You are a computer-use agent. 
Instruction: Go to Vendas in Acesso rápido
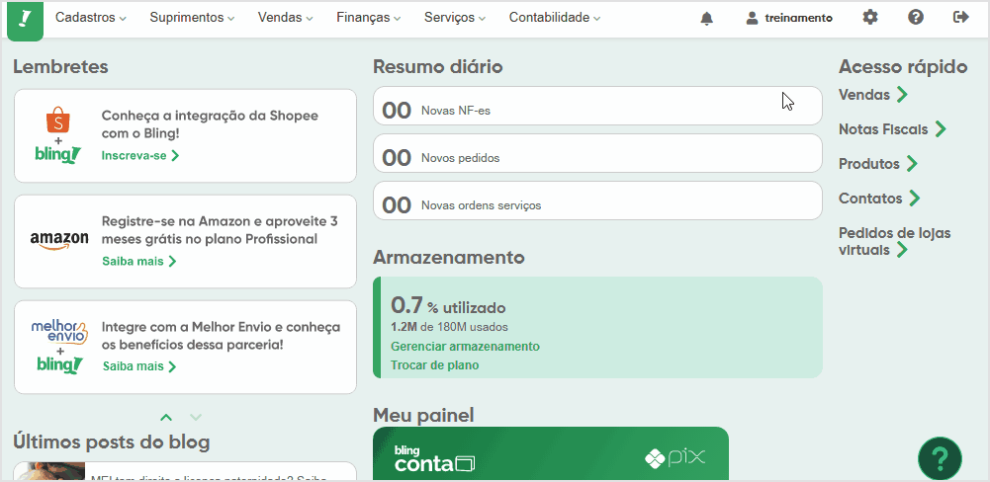click(x=873, y=95)
